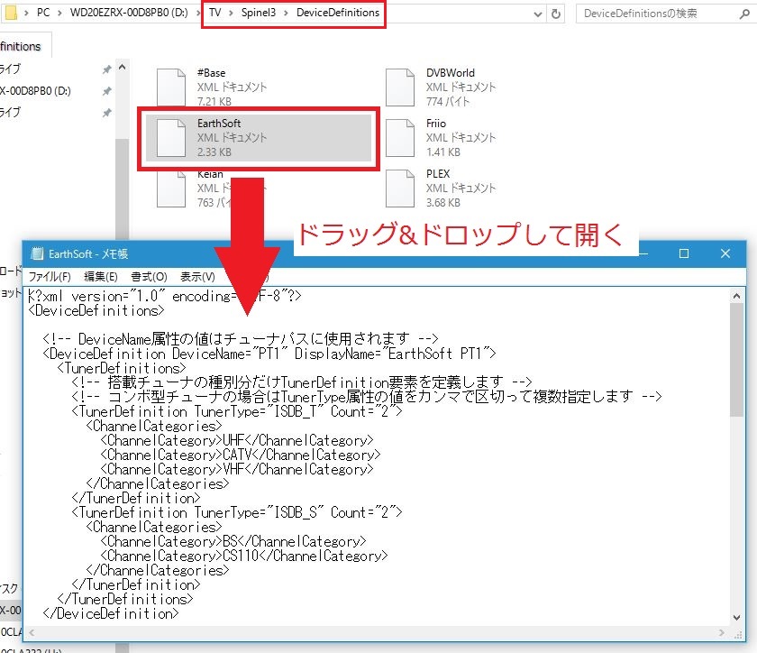
Task: Click the navigation pane scroll-up arrow
Action: tap(123, 68)
